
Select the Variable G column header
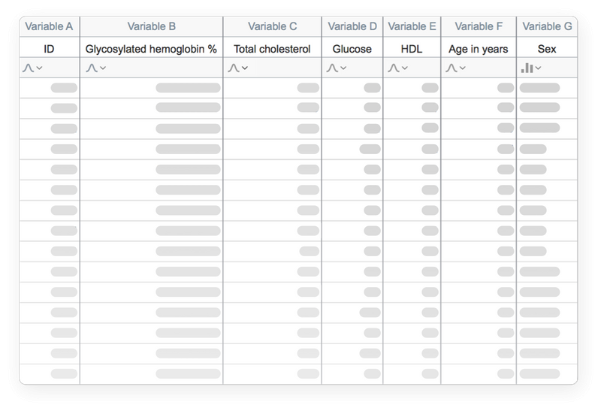[547, 27]
